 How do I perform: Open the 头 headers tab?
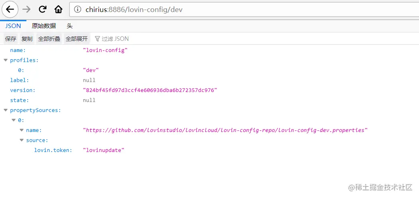pyautogui.click(x=70, y=26)
